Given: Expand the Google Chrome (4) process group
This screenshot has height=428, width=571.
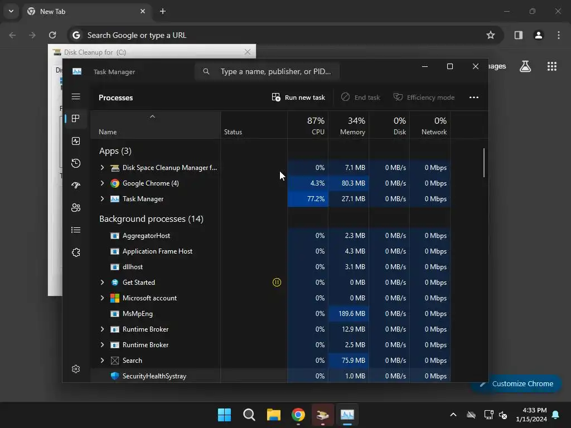Looking at the screenshot, I should pos(102,183).
